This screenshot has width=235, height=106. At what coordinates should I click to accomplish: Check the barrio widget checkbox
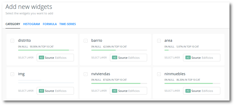pos(86,41)
